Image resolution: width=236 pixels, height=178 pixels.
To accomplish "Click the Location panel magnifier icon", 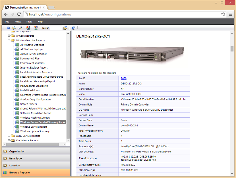I will coord(5,165).
